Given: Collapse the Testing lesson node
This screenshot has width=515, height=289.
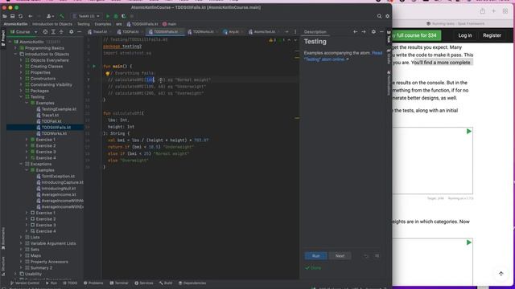Looking at the screenshot, I should click(x=21, y=97).
